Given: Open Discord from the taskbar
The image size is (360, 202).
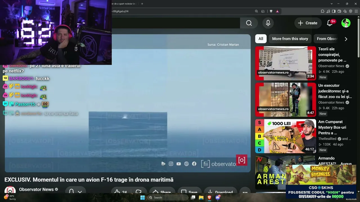Looking at the screenshot, I should (x=217, y=198).
